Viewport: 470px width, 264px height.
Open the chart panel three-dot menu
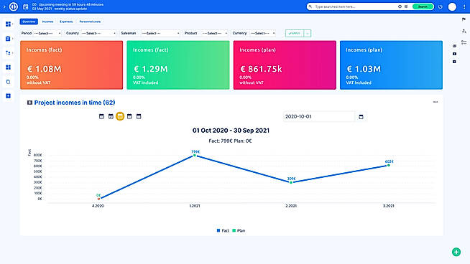pos(436,102)
